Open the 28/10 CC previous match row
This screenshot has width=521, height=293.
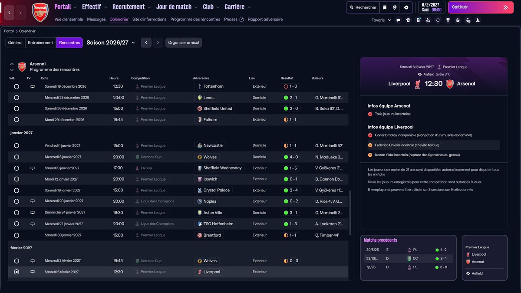(x=408, y=259)
